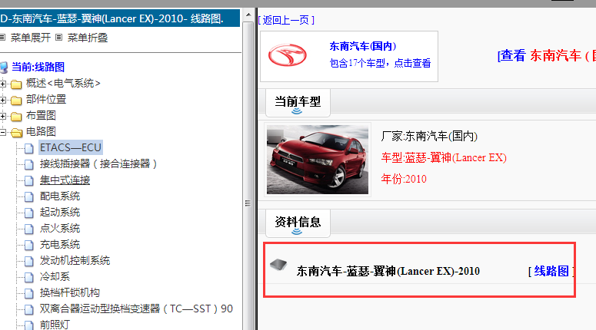Click 菜单展开 to expand the menu
This screenshot has height=330, width=596.
31,38
